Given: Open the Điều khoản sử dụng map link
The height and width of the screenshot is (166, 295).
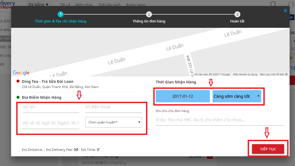Looking at the screenshot, I should [245, 74].
